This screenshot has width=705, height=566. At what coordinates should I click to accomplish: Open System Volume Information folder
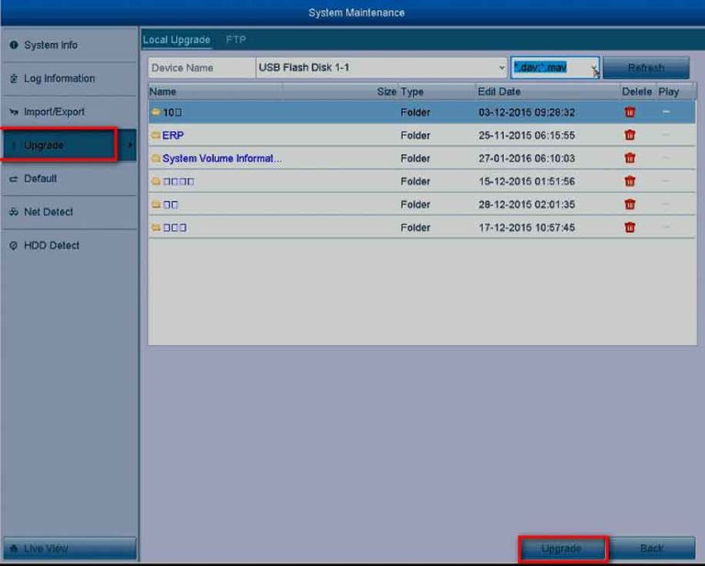point(221,158)
